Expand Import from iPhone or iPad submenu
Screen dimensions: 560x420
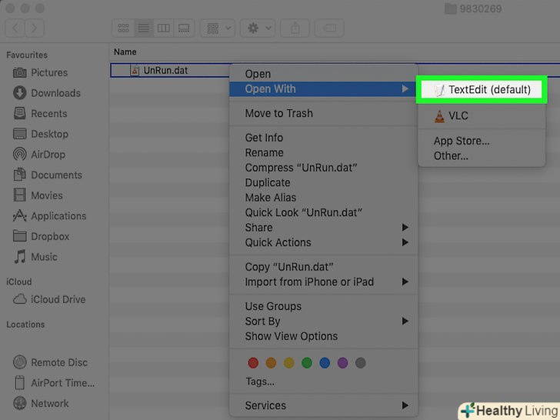(x=323, y=282)
